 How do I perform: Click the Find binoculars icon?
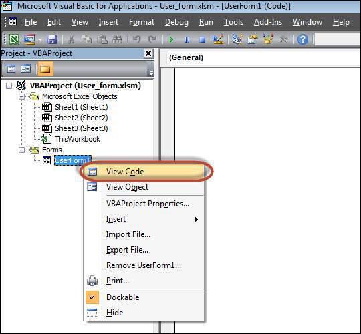(x=118, y=39)
